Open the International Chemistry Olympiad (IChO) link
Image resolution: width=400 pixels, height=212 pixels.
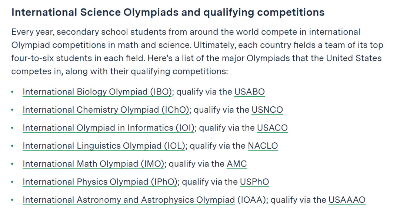pos(106,110)
